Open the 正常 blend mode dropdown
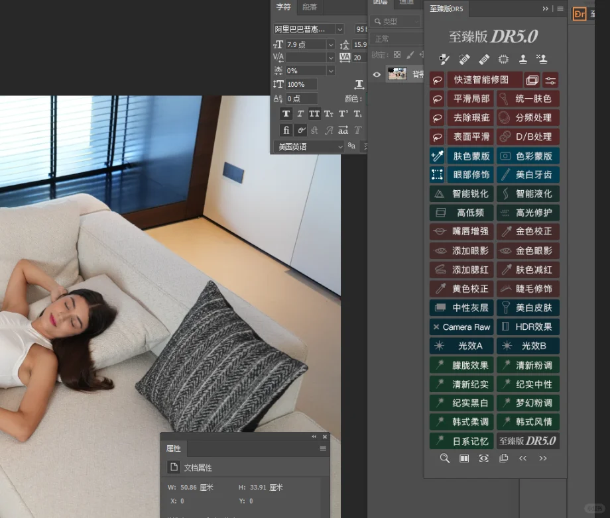The height and width of the screenshot is (518, 610). point(398,39)
